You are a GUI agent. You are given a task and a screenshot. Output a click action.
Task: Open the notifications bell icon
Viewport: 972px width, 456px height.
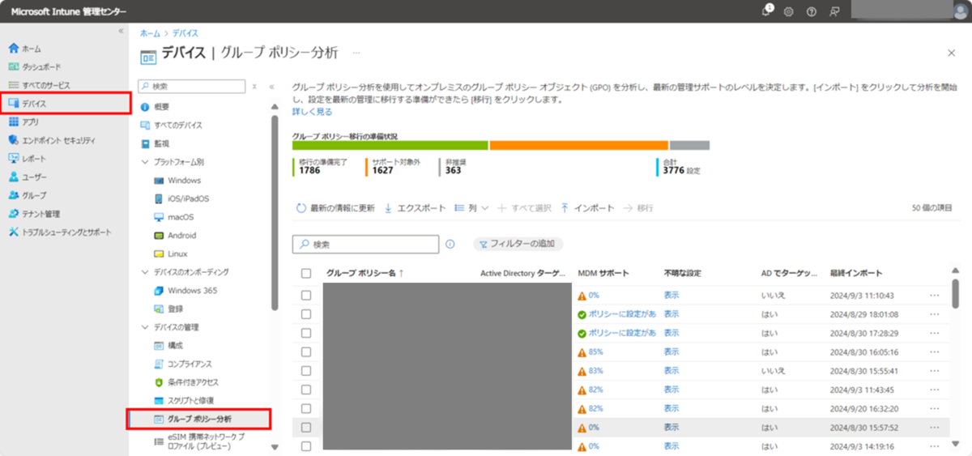point(768,11)
